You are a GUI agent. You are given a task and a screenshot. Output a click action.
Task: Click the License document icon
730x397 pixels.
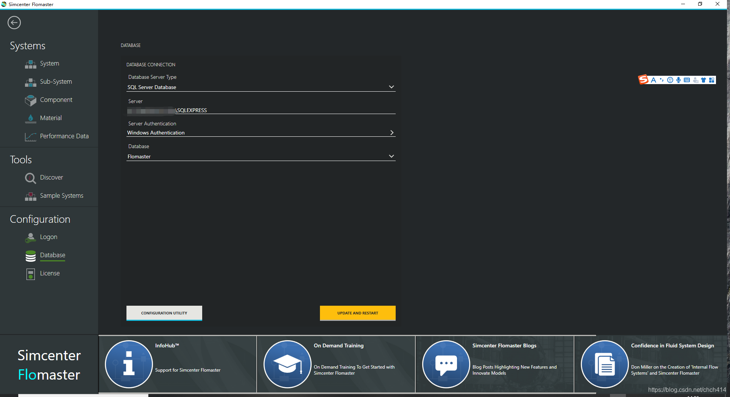[31, 274]
